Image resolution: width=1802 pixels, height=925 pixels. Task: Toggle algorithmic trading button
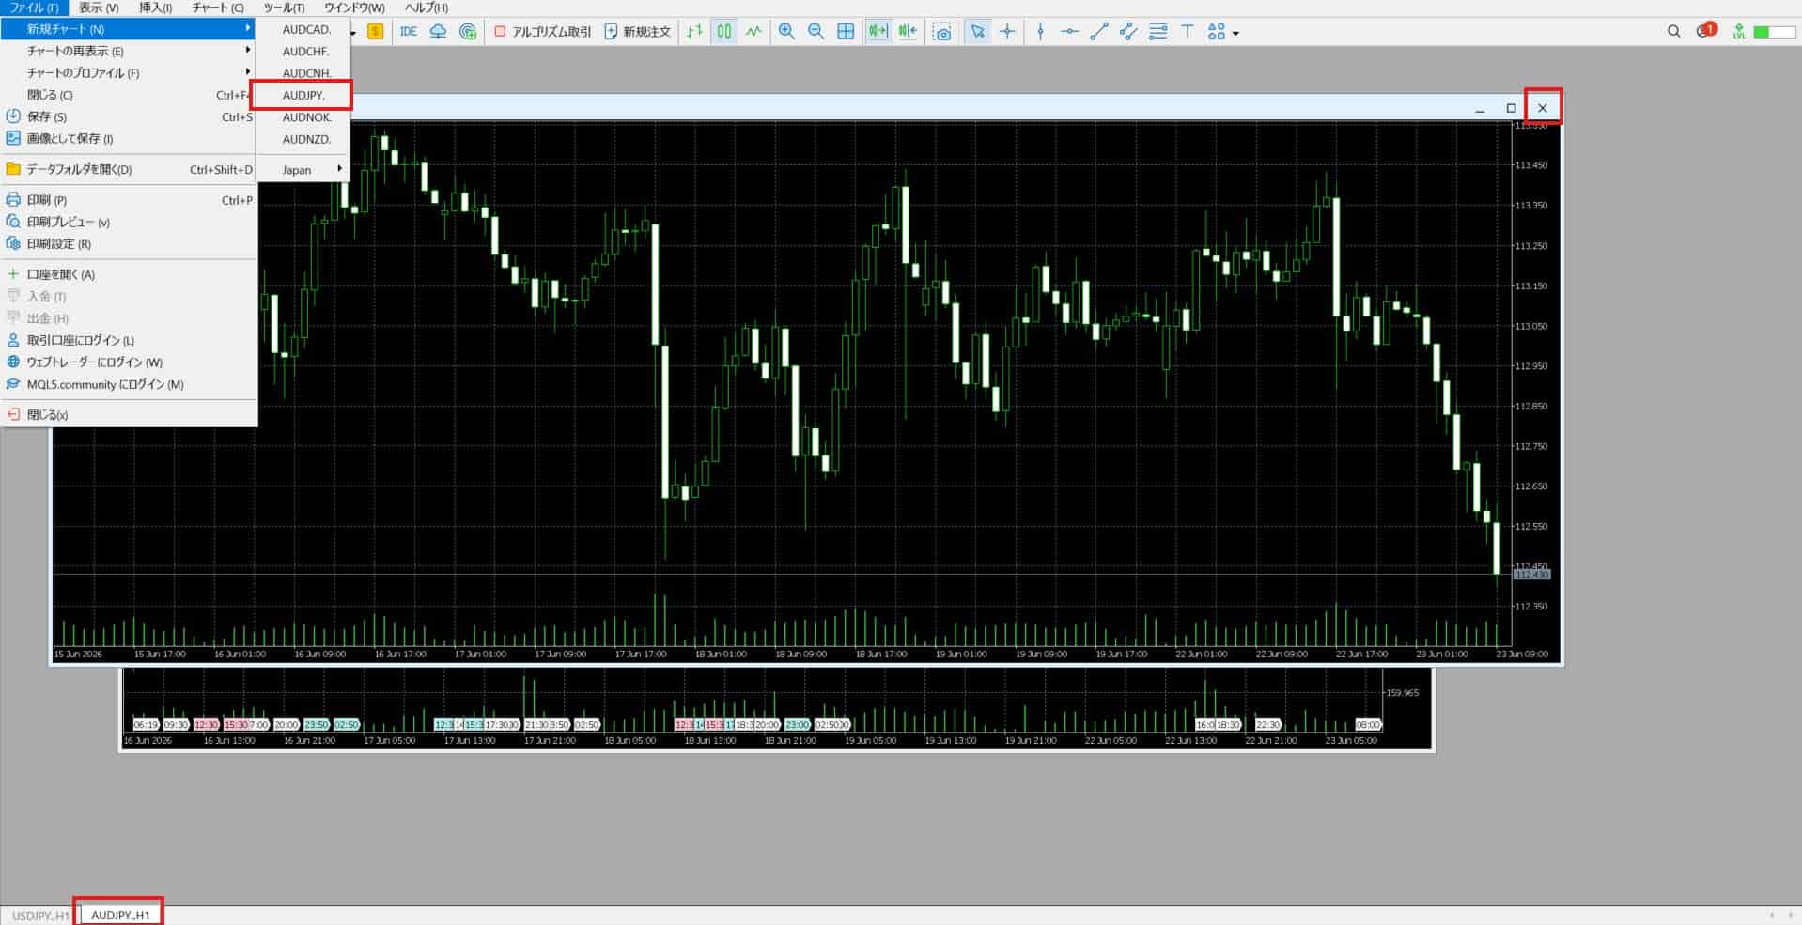pyautogui.click(x=543, y=32)
